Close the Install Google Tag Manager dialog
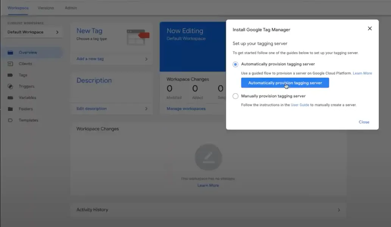Screen dimensions: 391x227 point(369,28)
